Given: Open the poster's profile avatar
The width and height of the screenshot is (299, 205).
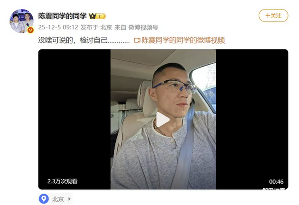Looking at the screenshot, I should 21,21.
